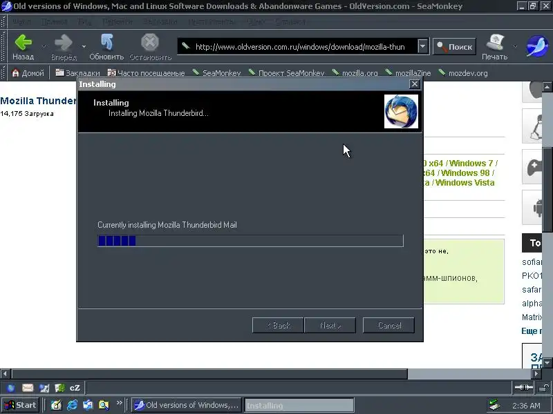Image resolution: width=553 pixels, height=414 pixels.
Task: Open the Закладки bookmarks folder
Action: pyautogui.click(x=77, y=73)
